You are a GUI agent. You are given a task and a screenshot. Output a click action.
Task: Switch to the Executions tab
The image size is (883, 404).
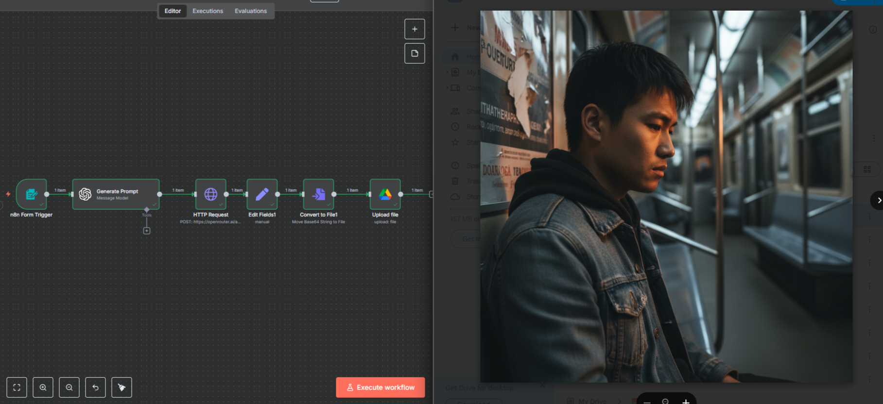coord(208,11)
